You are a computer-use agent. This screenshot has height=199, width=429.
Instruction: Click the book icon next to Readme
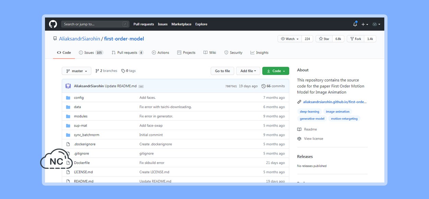(x=299, y=129)
